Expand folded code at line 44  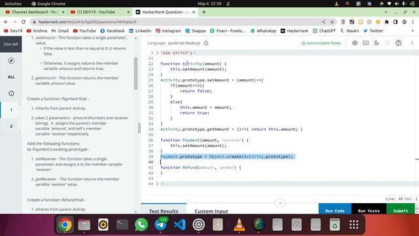click(157, 184)
